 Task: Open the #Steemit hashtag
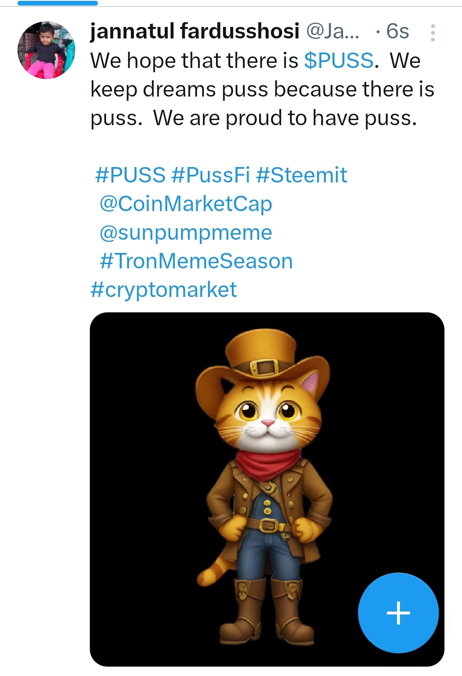301,175
